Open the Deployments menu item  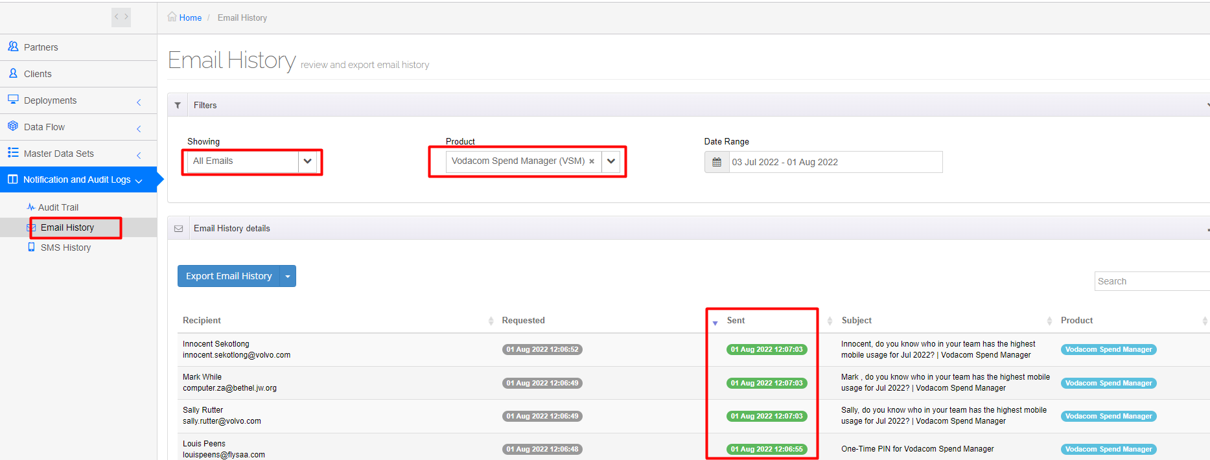78,100
